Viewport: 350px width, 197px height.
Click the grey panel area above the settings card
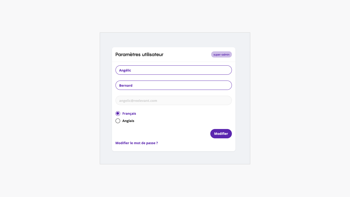(175, 40)
